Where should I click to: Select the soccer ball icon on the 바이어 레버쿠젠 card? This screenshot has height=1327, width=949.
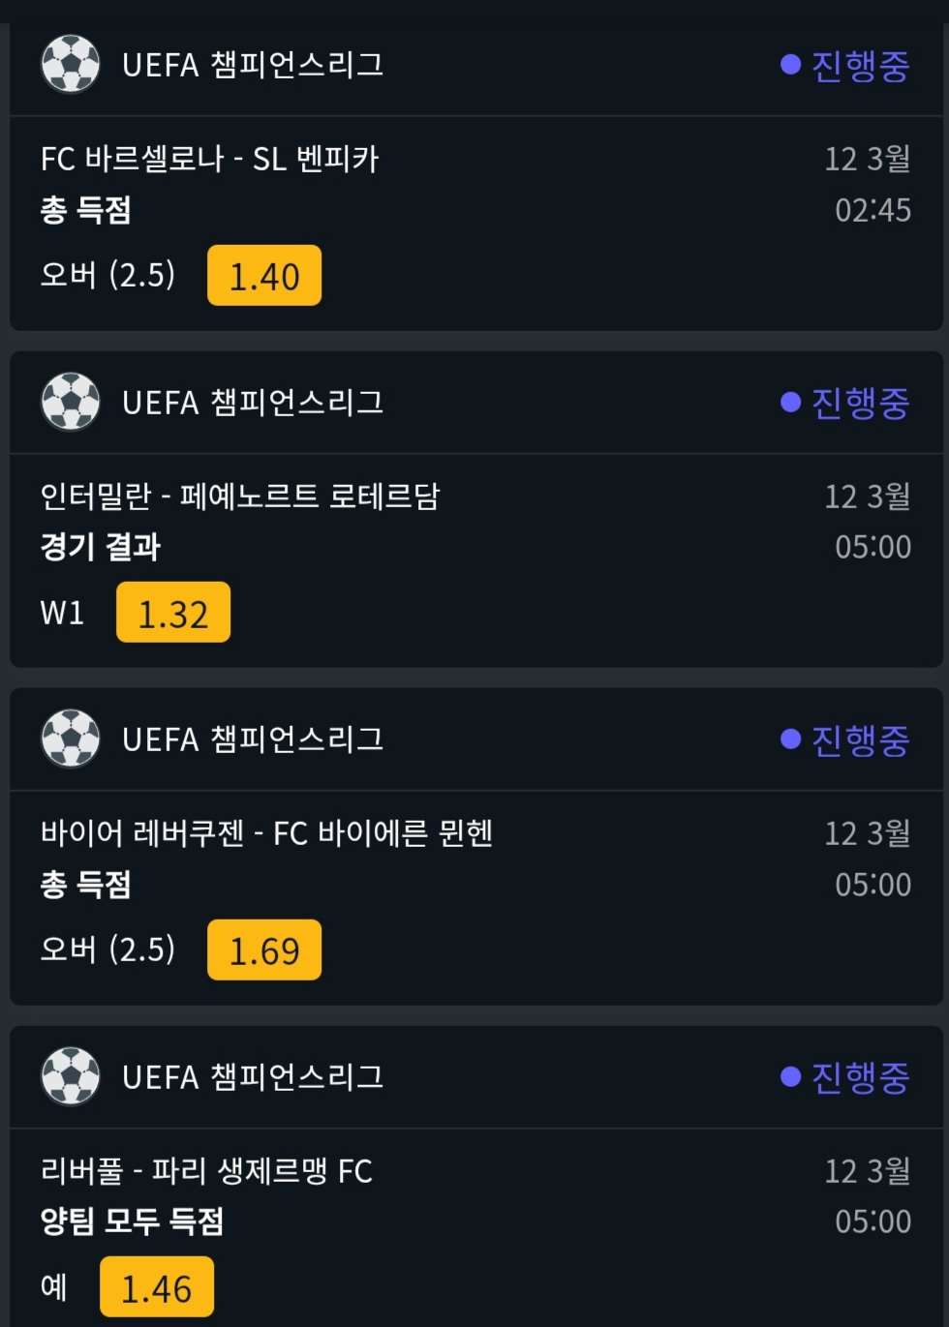(71, 739)
